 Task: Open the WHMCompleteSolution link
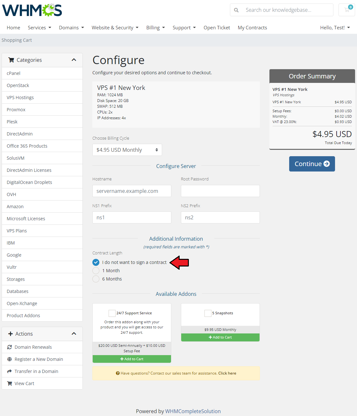point(193,411)
